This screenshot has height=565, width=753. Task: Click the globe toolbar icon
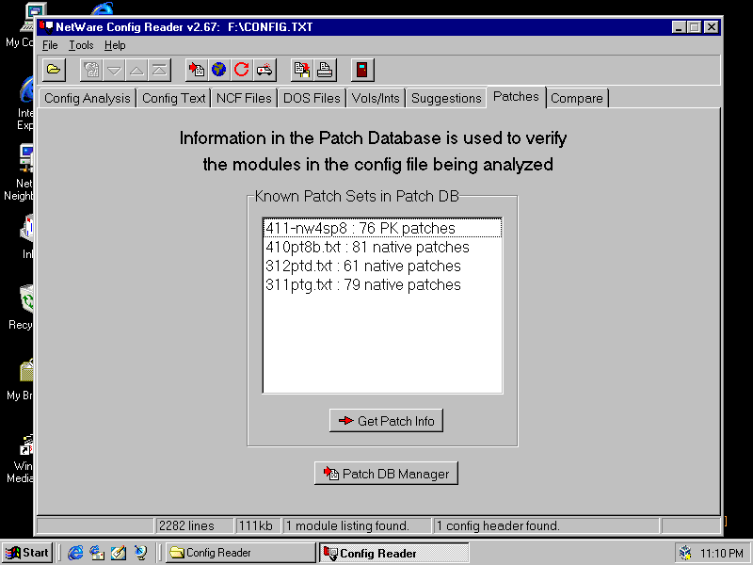tap(219, 70)
